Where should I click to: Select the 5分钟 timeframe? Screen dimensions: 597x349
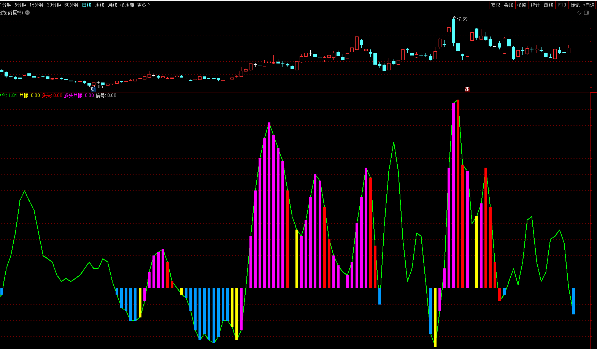click(x=20, y=5)
